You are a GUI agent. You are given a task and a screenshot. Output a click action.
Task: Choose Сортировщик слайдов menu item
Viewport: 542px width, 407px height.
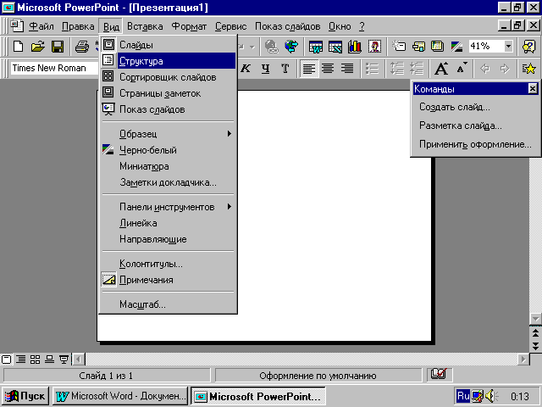168,77
